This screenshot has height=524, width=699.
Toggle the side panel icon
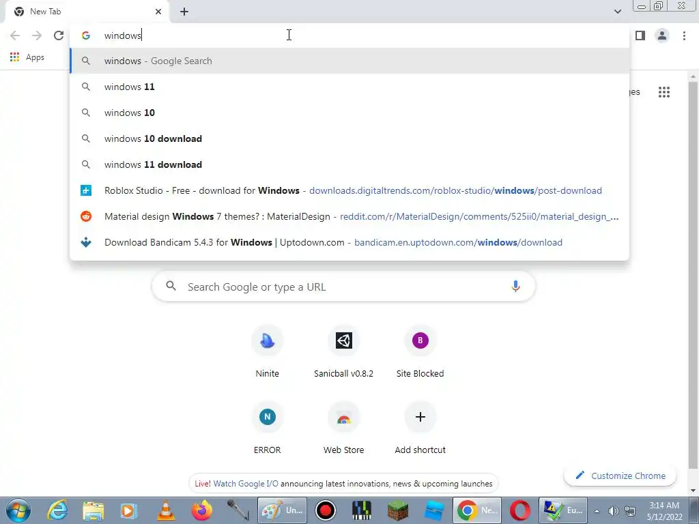[x=640, y=35]
